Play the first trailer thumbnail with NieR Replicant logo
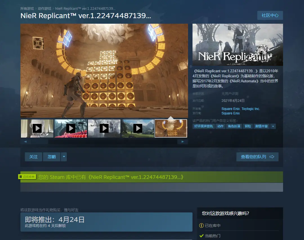 point(37,128)
